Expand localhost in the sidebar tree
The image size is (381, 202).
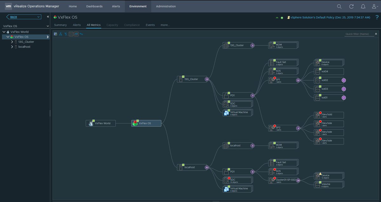point(12,47)
